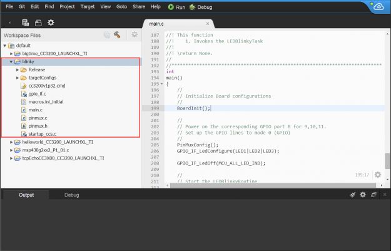
Task: Open the Git menu
Action: click(x=22, y=7)
